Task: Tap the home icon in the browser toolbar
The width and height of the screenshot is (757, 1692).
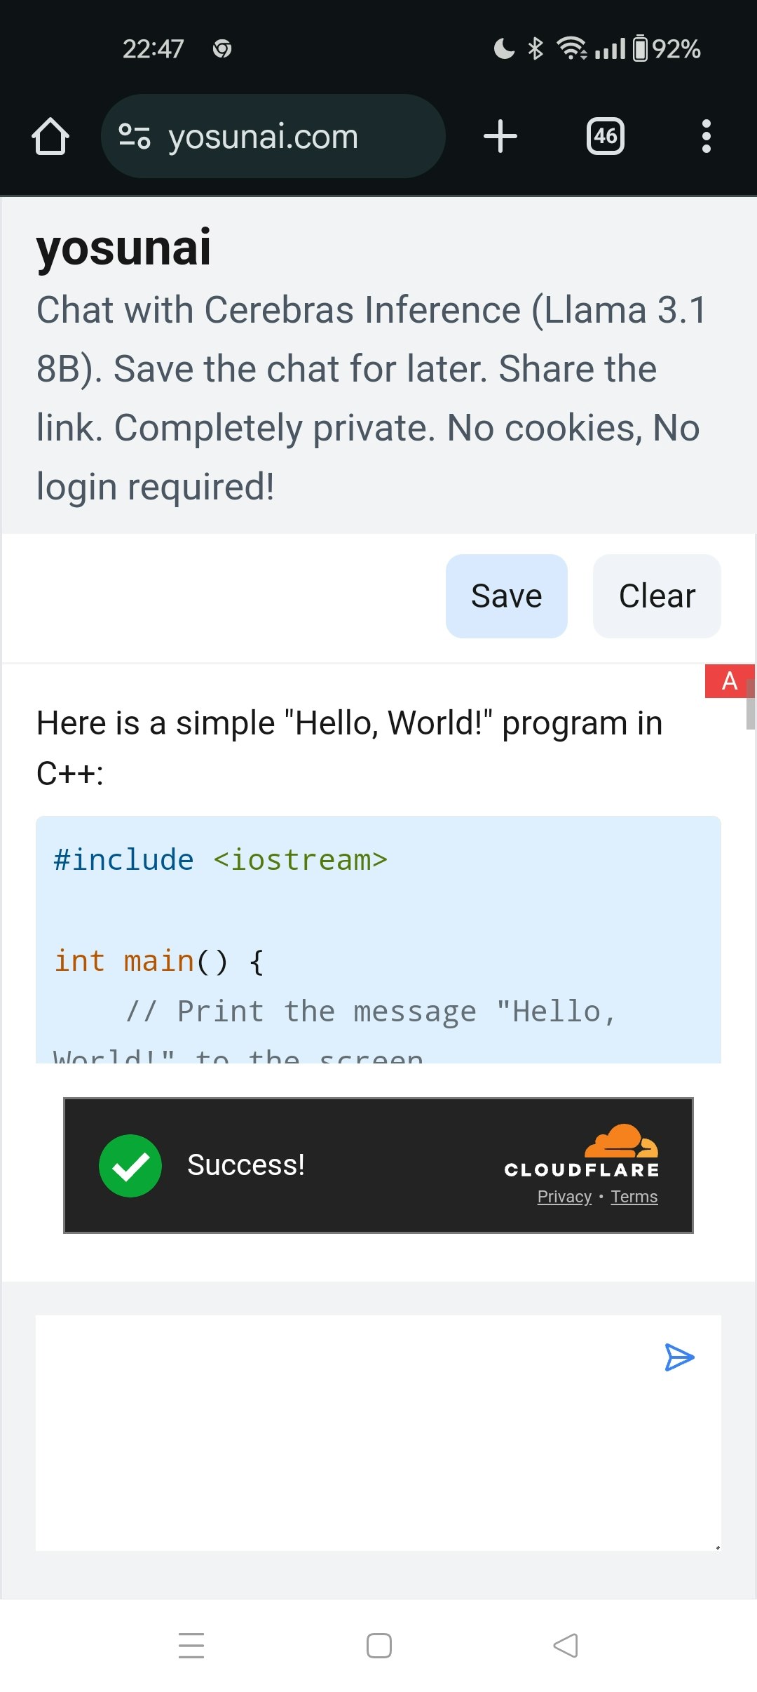Action: pos(51,135)
